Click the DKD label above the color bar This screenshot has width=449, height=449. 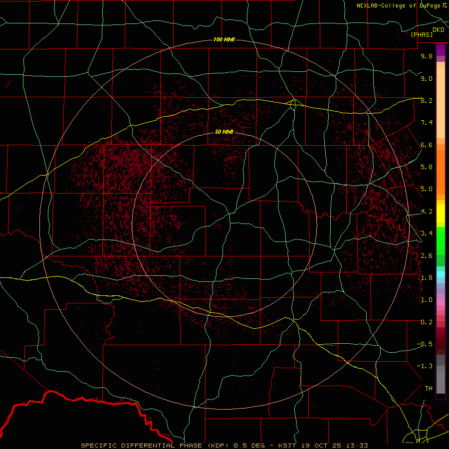(x=439, y=30)
